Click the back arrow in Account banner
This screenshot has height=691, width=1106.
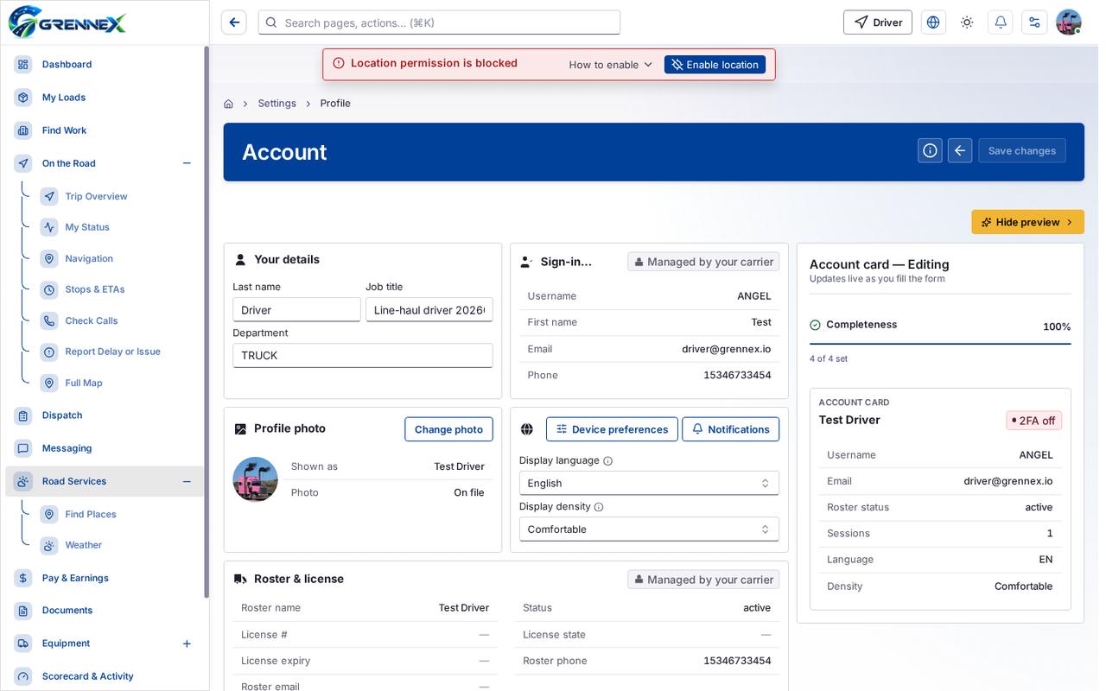pos(960,150)
